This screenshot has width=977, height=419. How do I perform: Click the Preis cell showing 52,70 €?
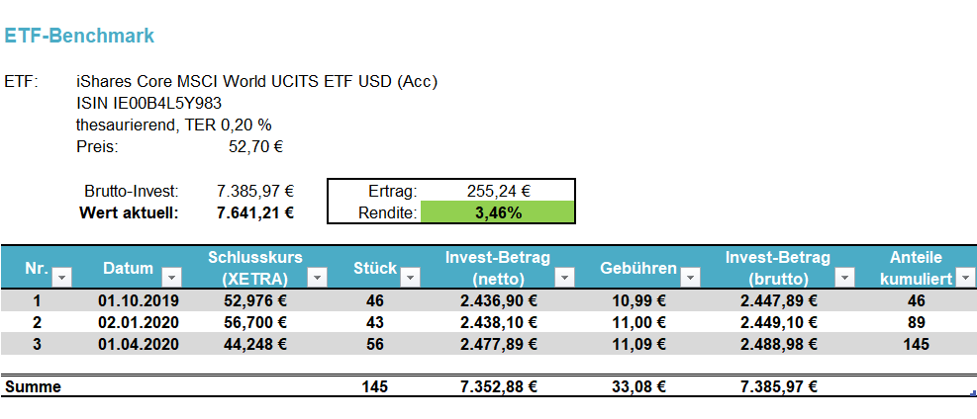coord(256,147)
